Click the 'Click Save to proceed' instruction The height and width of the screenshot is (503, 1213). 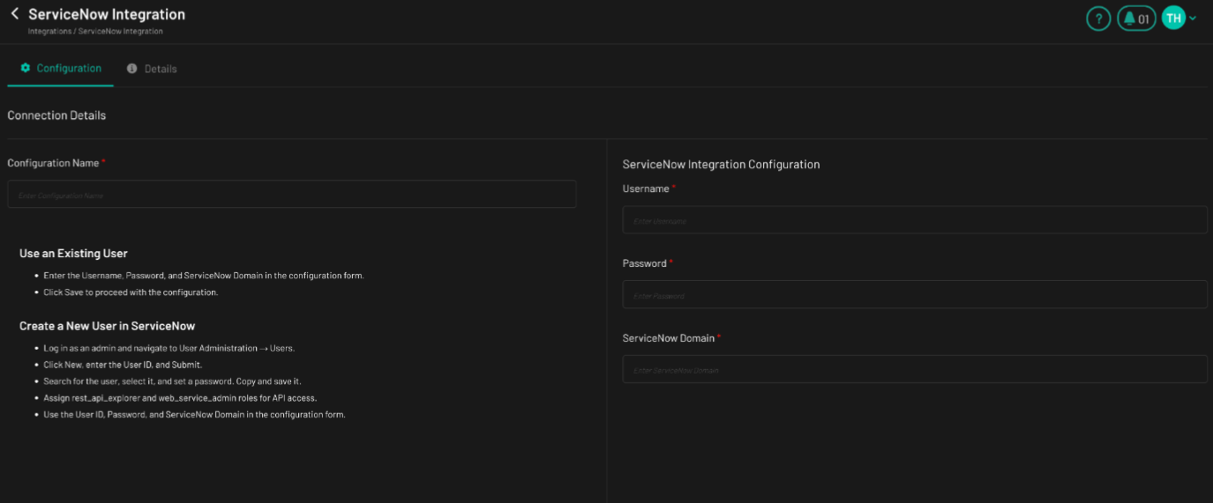[131, 292]
